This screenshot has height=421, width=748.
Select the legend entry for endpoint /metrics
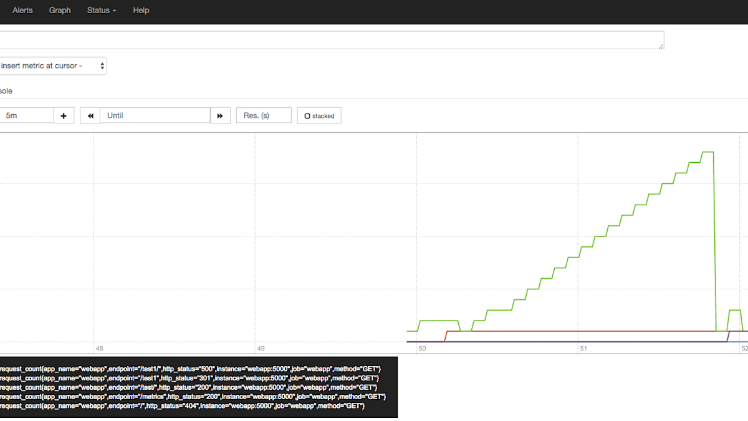187,397
